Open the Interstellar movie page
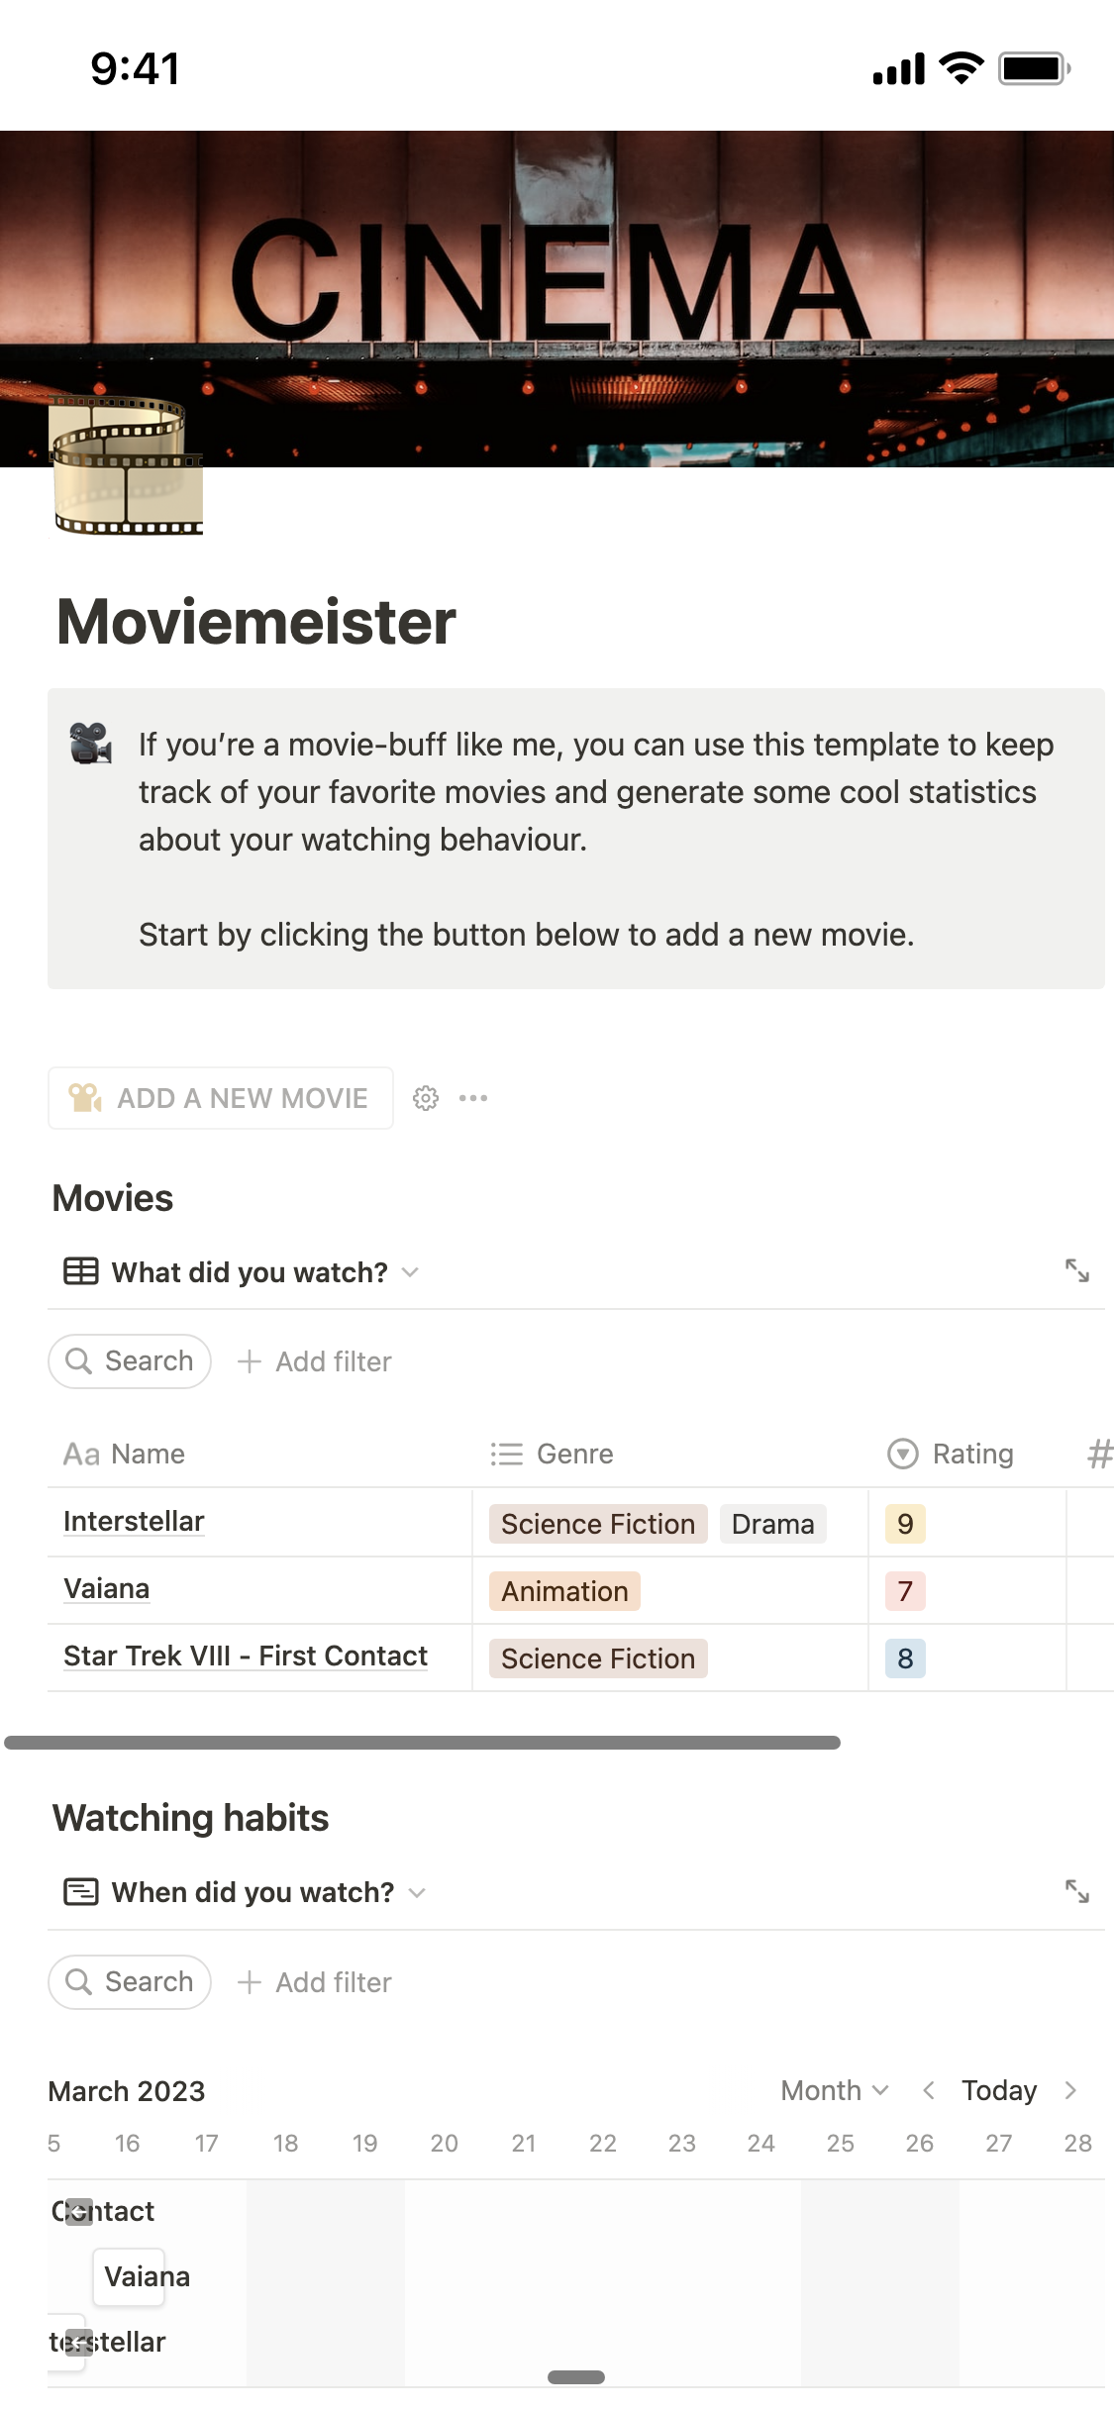 134,1521
